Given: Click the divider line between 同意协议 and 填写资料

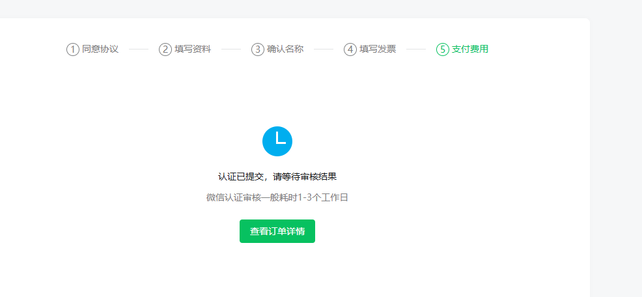Looking at the screenshot, I should 139,49.
